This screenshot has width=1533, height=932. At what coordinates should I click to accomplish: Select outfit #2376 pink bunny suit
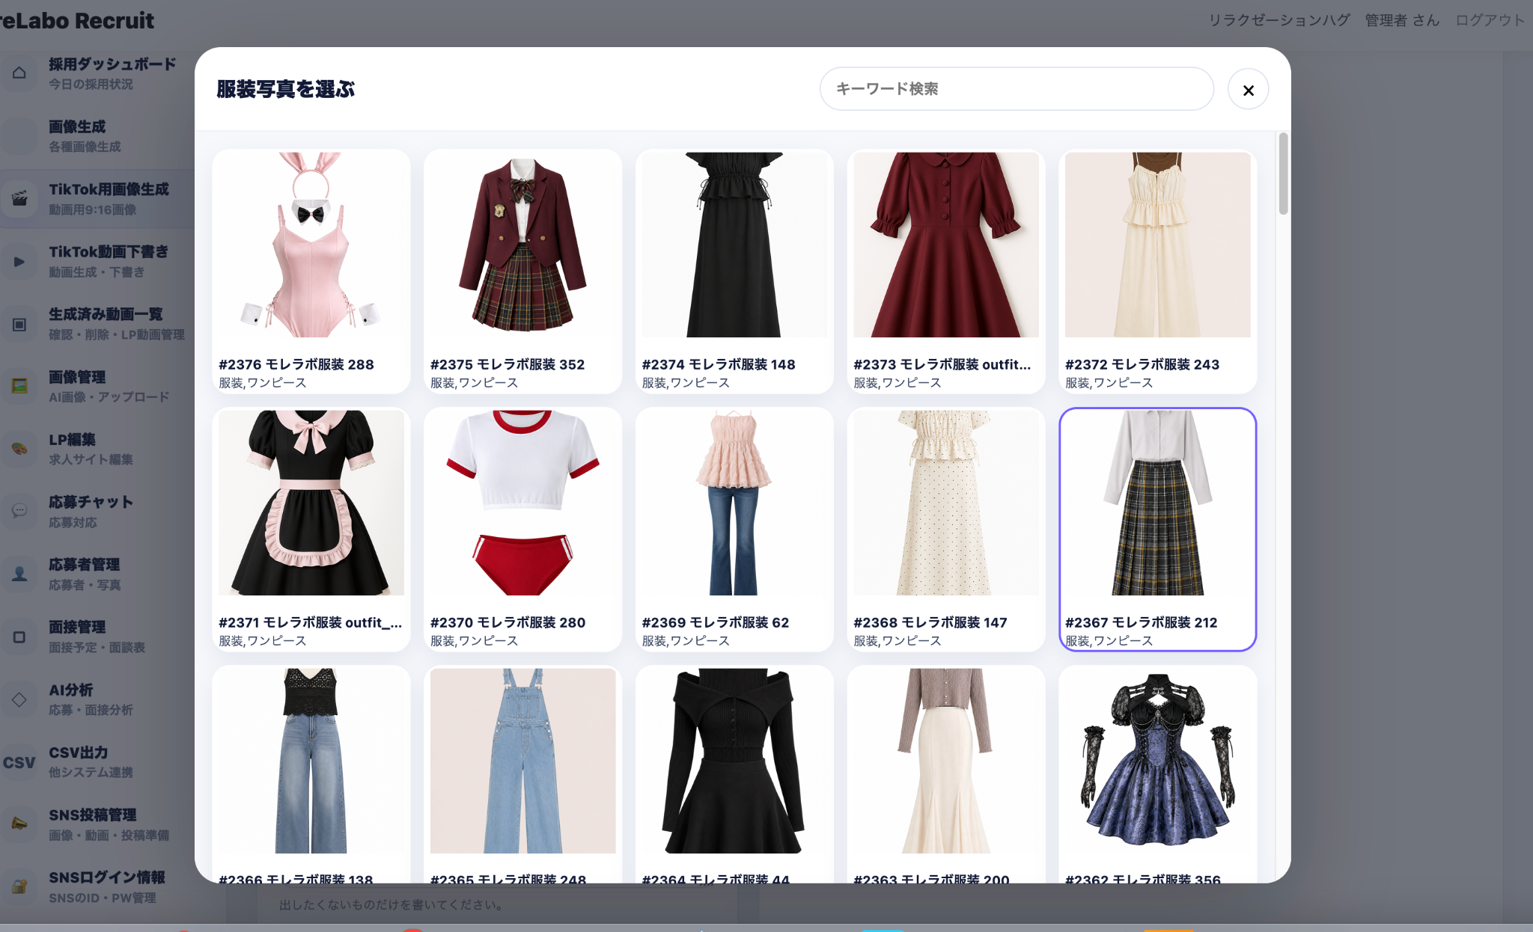pyautogui.click(x=311, y=272)
